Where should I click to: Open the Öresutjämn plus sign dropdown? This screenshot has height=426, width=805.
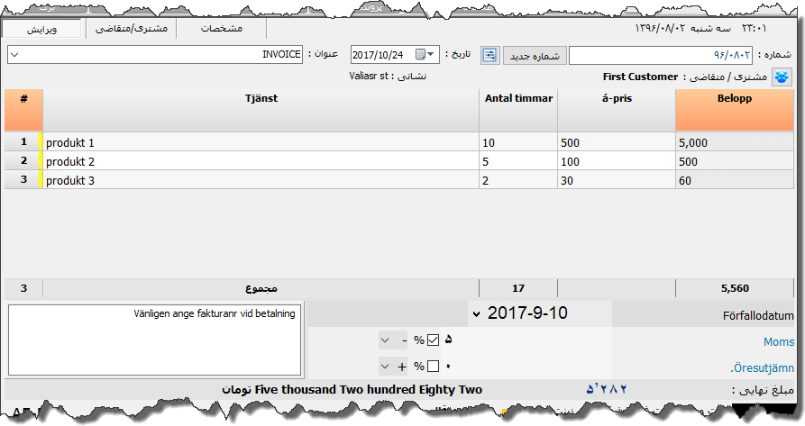pos(393,366)
